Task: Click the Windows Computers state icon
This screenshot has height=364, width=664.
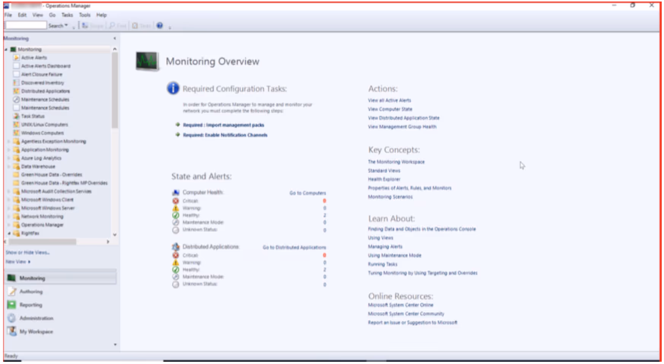Action: tap(16, 133)
